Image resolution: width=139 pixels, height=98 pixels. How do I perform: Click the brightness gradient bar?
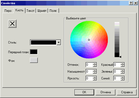tap(117, 40)
